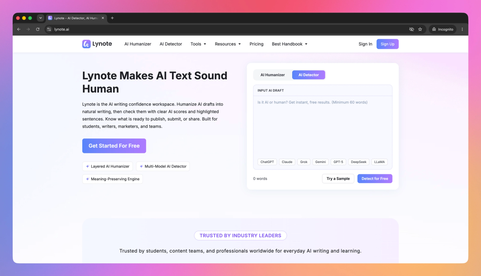This screenshot has width=481, height=276.
Task: Open a new browser tab
Action: (x=112, y=18)
